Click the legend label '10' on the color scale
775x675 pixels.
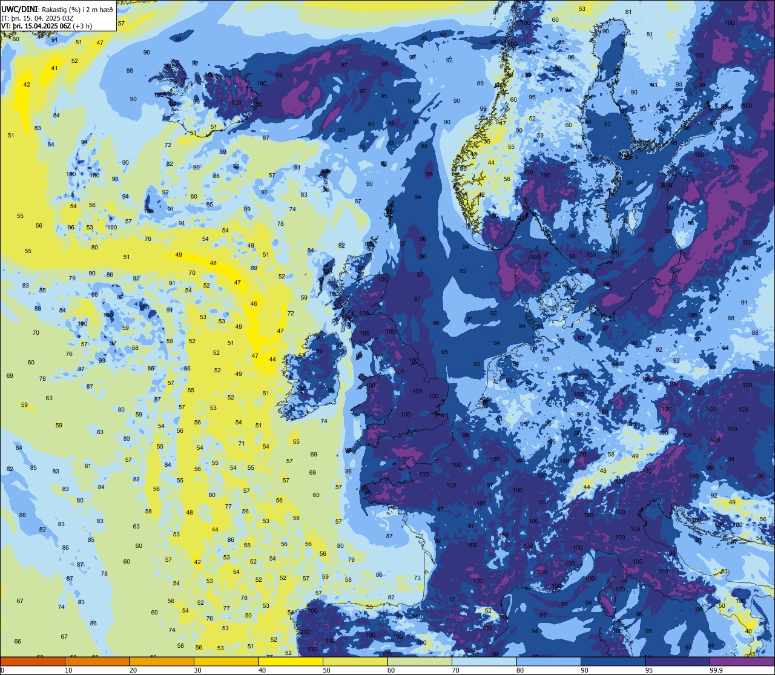tap(68, 670)
